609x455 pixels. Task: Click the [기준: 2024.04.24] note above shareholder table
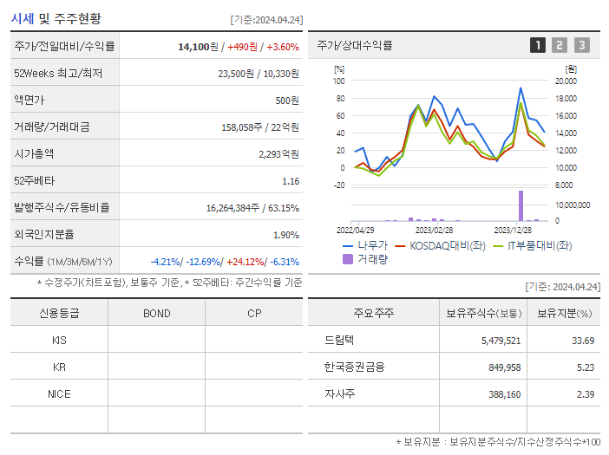click(563, 287)
